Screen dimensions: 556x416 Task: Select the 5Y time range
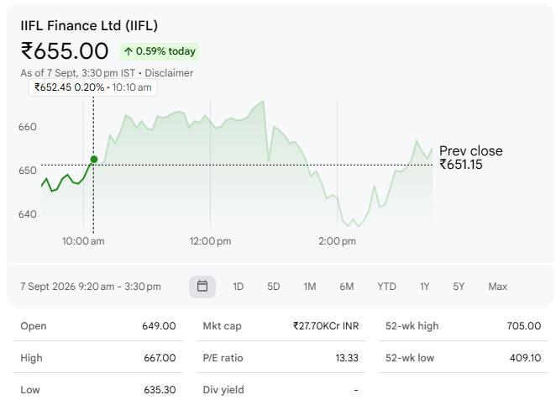click(x=459, y=287)
